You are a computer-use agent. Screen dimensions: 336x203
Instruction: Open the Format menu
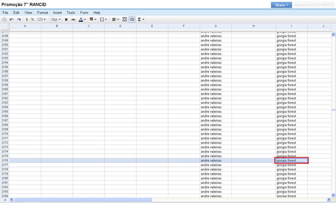[x=43, y=12]
